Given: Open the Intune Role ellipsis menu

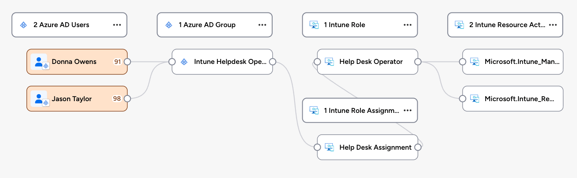Looking at the screenshot, I should pos(408,25).
